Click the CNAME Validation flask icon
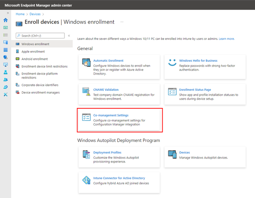The width and height of the screenshot is (255, 198). (x=86, y=91)
